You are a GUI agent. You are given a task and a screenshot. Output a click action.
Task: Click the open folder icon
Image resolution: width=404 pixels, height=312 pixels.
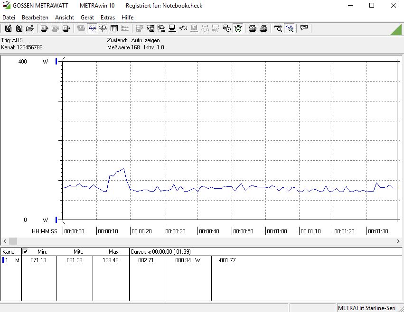coord(30,28)
